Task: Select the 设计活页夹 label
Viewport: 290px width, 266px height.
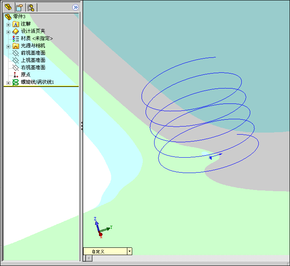Action: tap(33, 31)
